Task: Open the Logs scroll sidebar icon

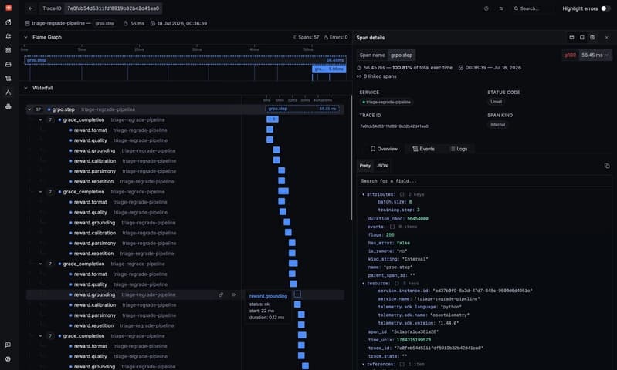Action: (8, 78)
